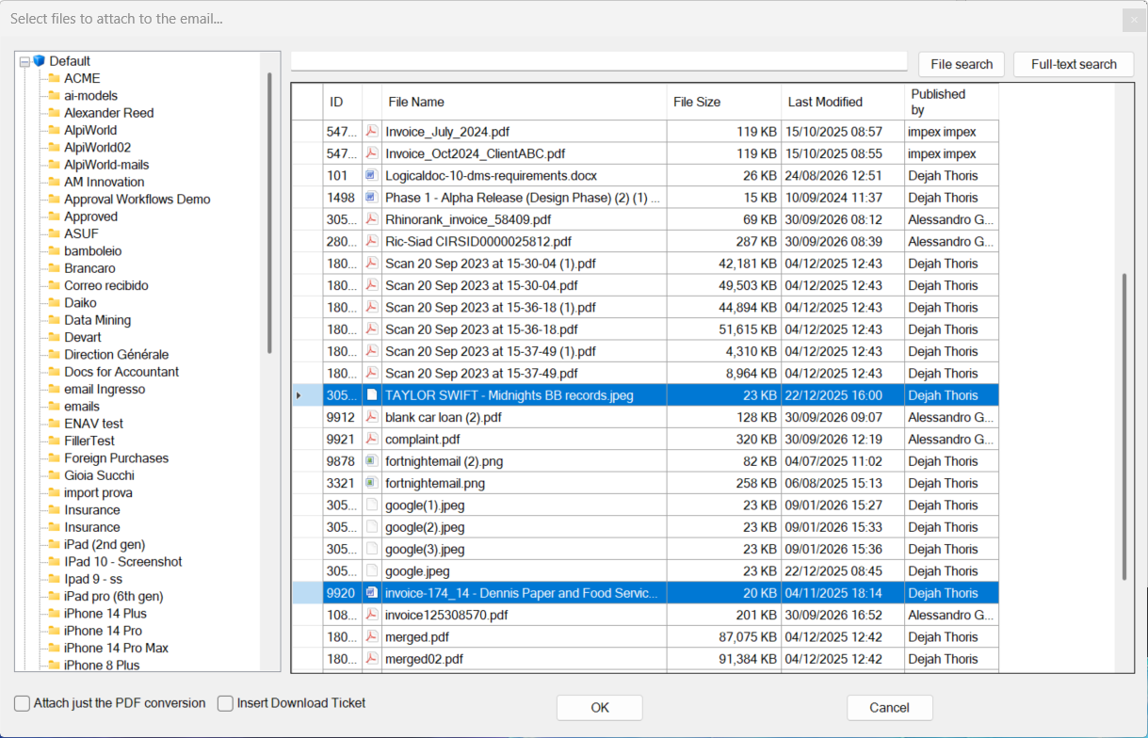
Task: Select the AlpiWorld02 folder
Action: pos(97,147)
